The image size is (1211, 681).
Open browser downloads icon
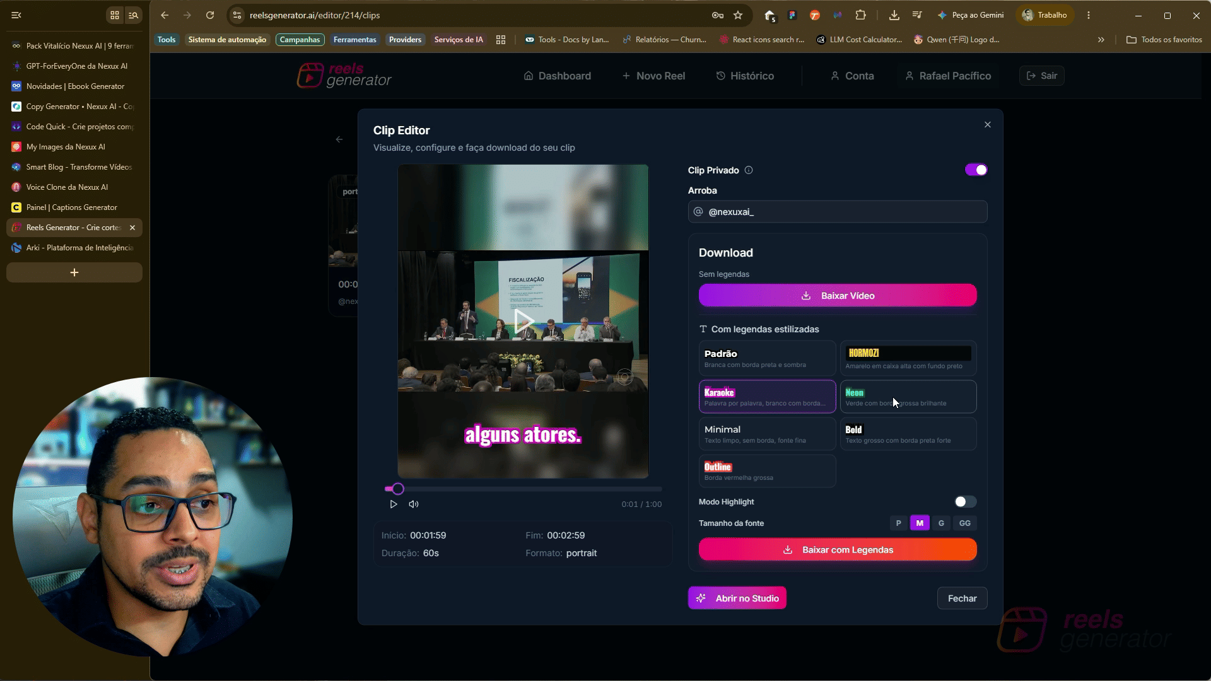(894, 15)
